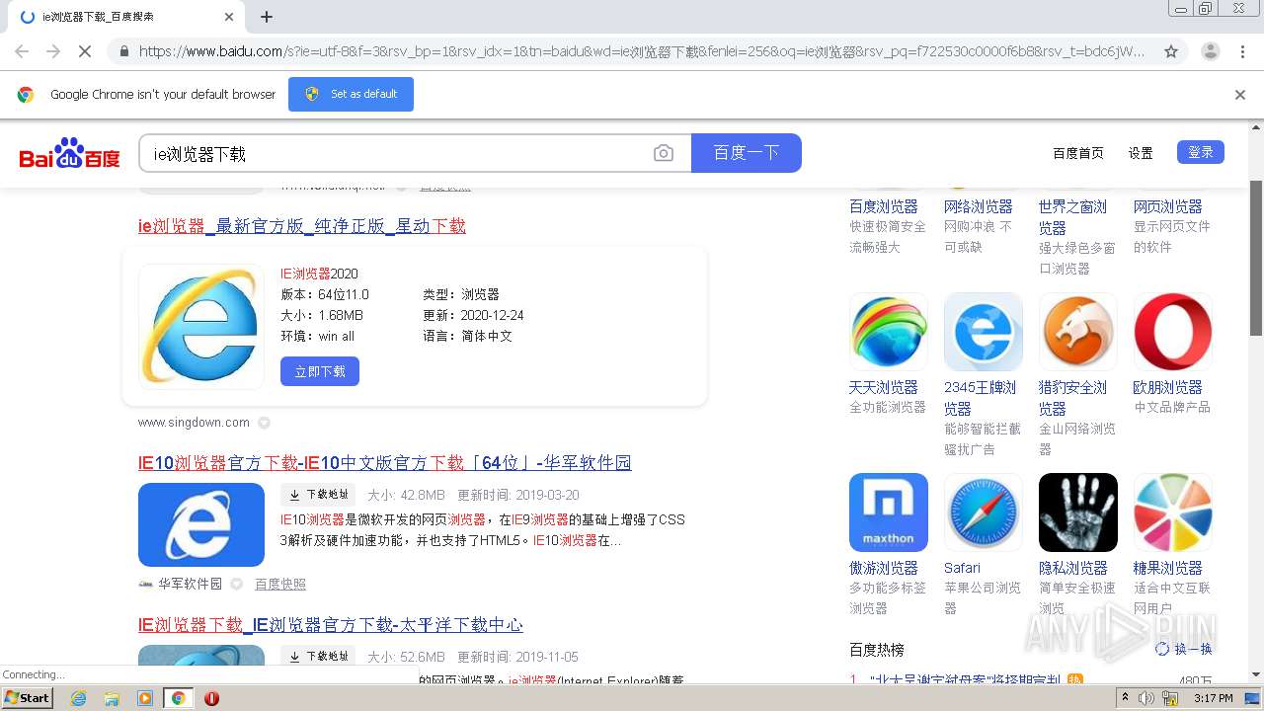
Task: Open Safari browser icon
Action: pos(984,513)
